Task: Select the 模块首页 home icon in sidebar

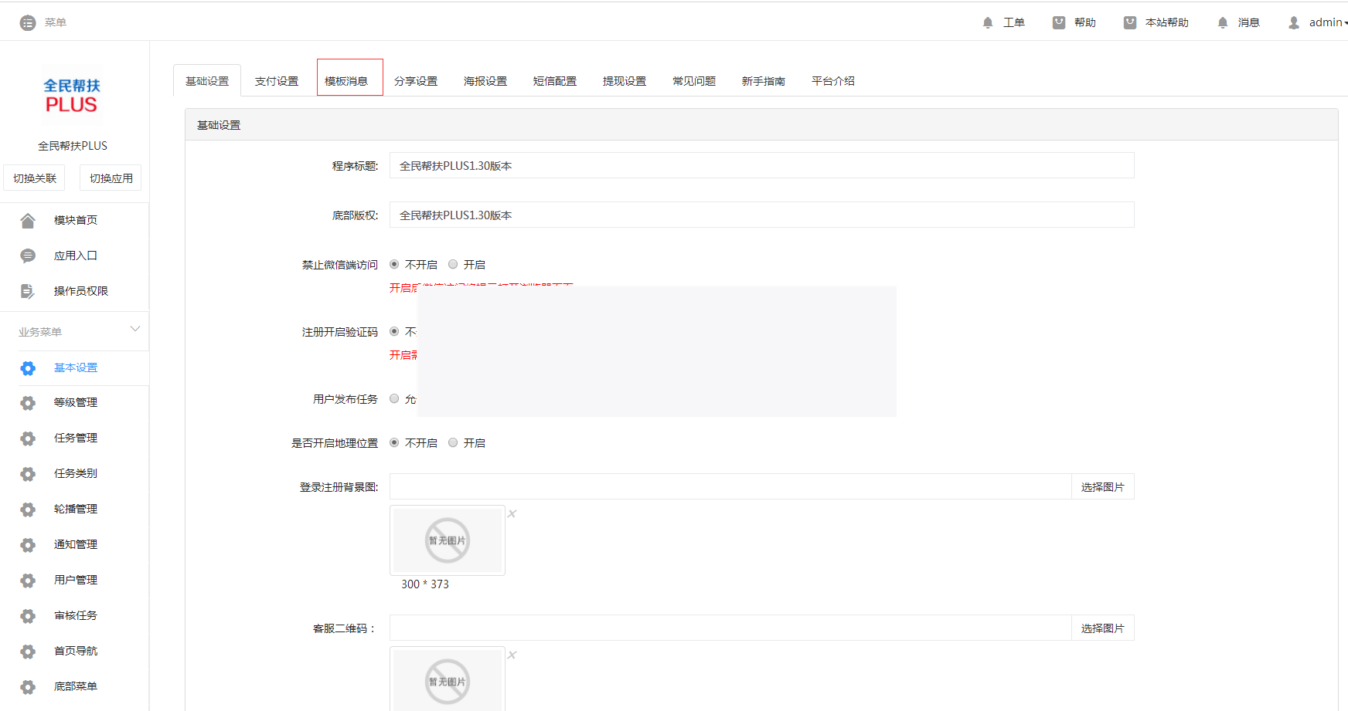Action: click(28, 219)
